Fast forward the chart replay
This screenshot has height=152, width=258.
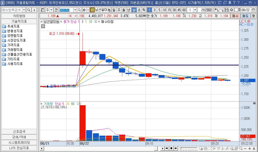[175, 149]
